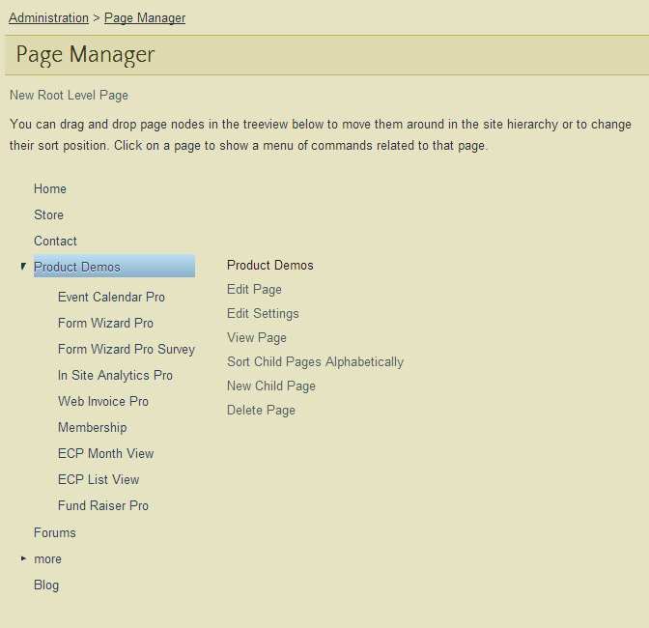The width and height of the screenshot is (649, 628).
Task: Select the Home page node
Action: pyautogui.click(x=50, y=189)
